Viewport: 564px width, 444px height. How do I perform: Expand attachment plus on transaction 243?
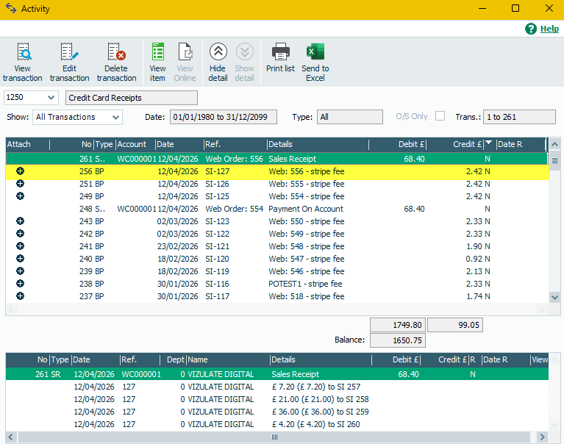tap(20, 221)
